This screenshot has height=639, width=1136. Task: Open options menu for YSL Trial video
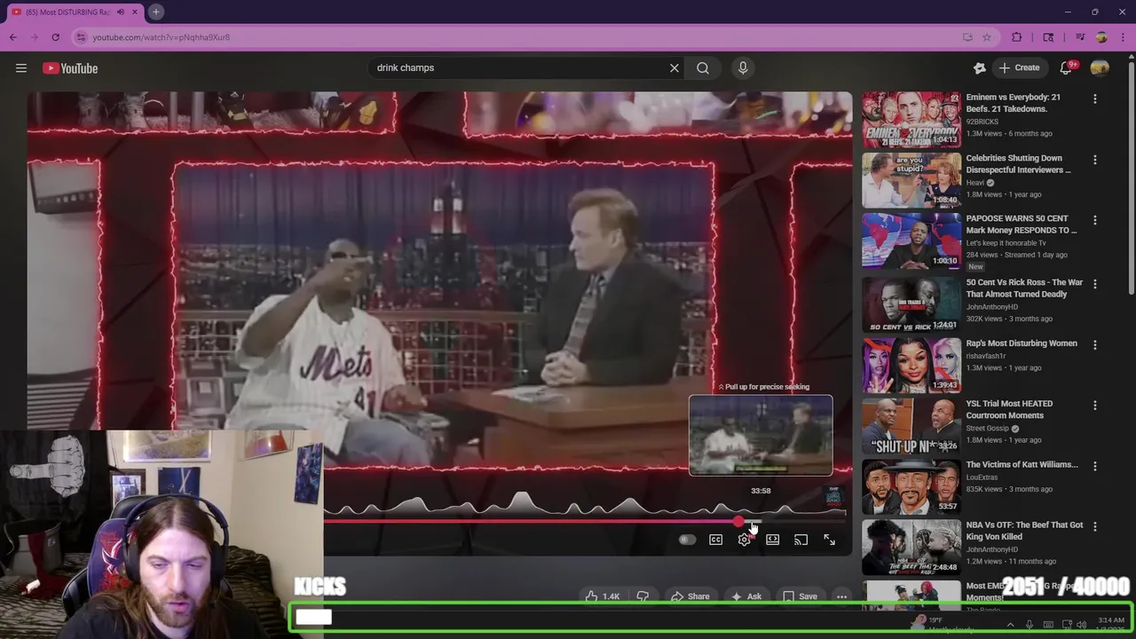[1094, 406]
